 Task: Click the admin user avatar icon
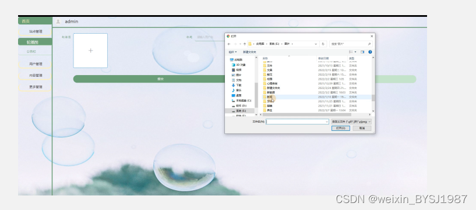(58, 22)
